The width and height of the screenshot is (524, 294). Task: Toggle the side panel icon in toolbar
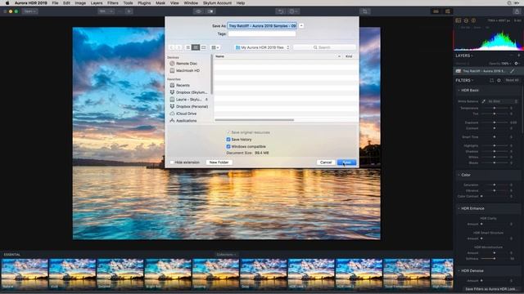(x=448, y=11)
